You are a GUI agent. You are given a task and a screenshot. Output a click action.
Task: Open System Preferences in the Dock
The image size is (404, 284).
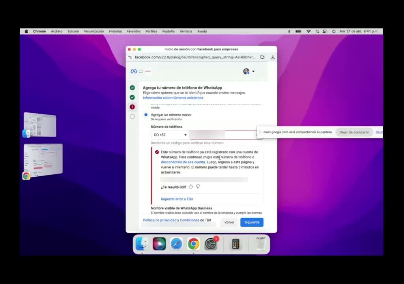(x=211, y=244)
